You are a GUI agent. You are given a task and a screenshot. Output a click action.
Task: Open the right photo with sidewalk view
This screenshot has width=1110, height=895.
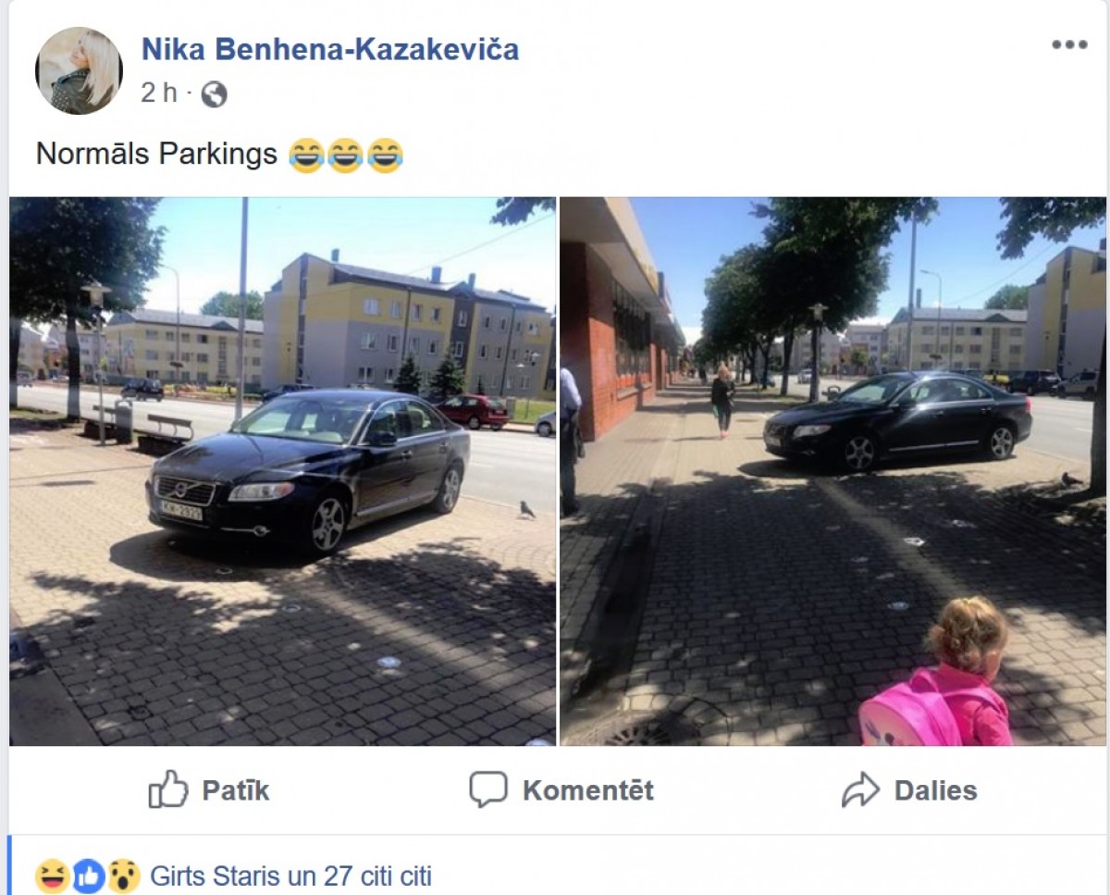click(832, 471)
